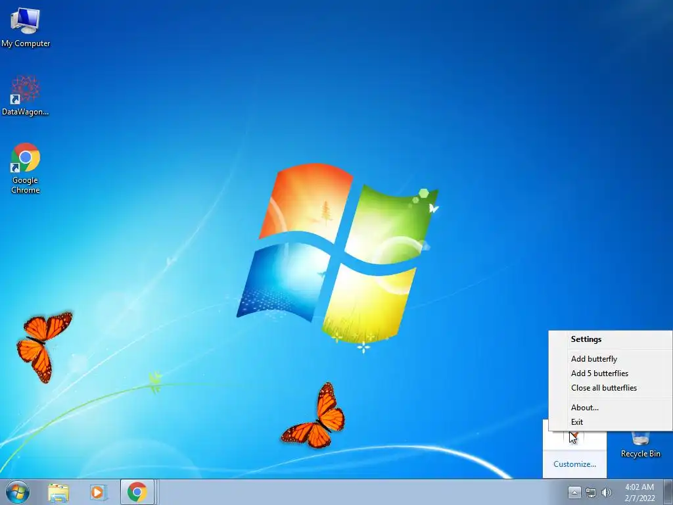The width and height of the screenshot is (673, 505).
Task: Open the clock showing 4:02 AM
Action: tap(639, 493)
